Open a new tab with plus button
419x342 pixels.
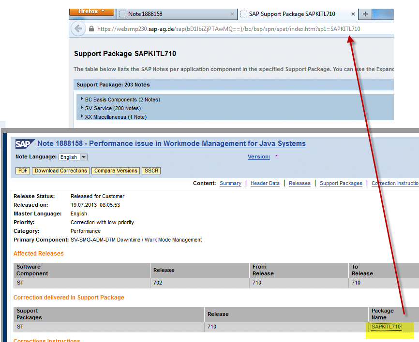[365, 14]
